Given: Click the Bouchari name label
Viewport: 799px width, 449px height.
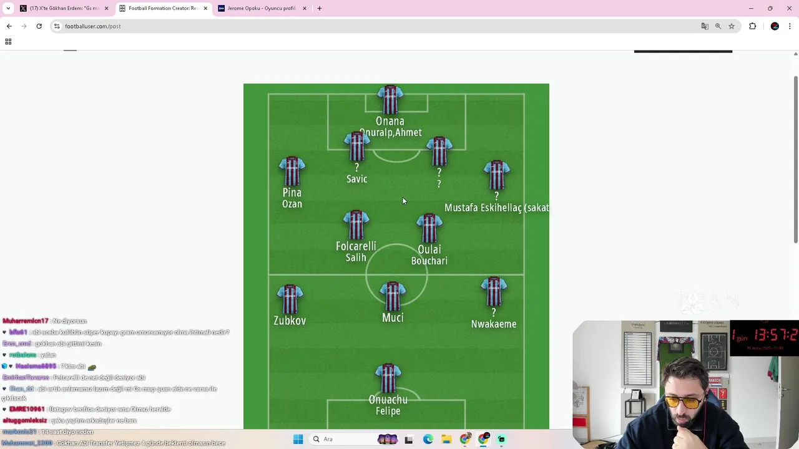Looking at the screenshot, I should pos(429,261).
